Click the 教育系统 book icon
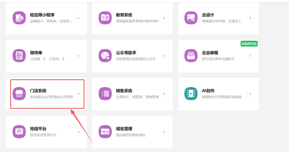 pyautogui.click(x=105, y=18)
